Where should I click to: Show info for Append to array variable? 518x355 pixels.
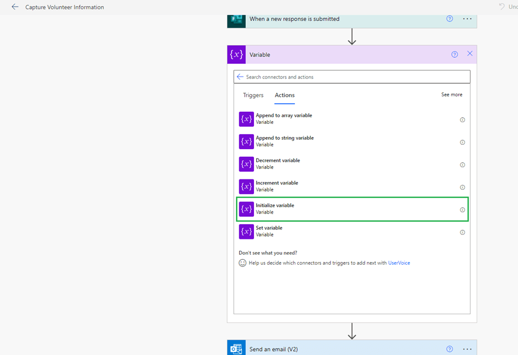pyautogui.click(x=462, y=119)
